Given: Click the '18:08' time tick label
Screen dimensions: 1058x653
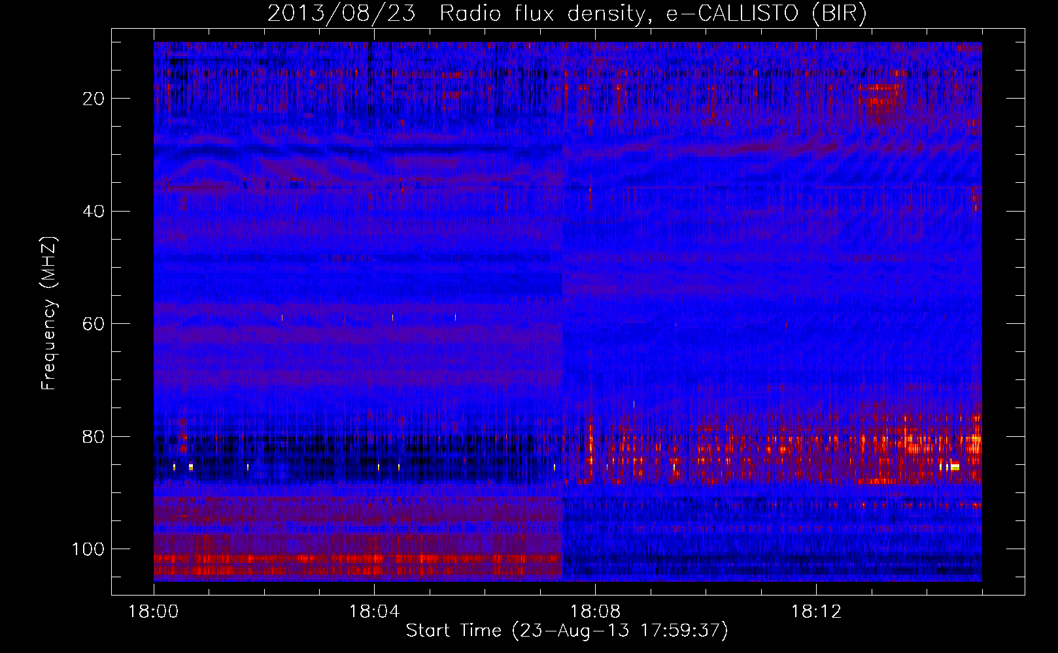Looking at the screenshot, I should 595,612.
